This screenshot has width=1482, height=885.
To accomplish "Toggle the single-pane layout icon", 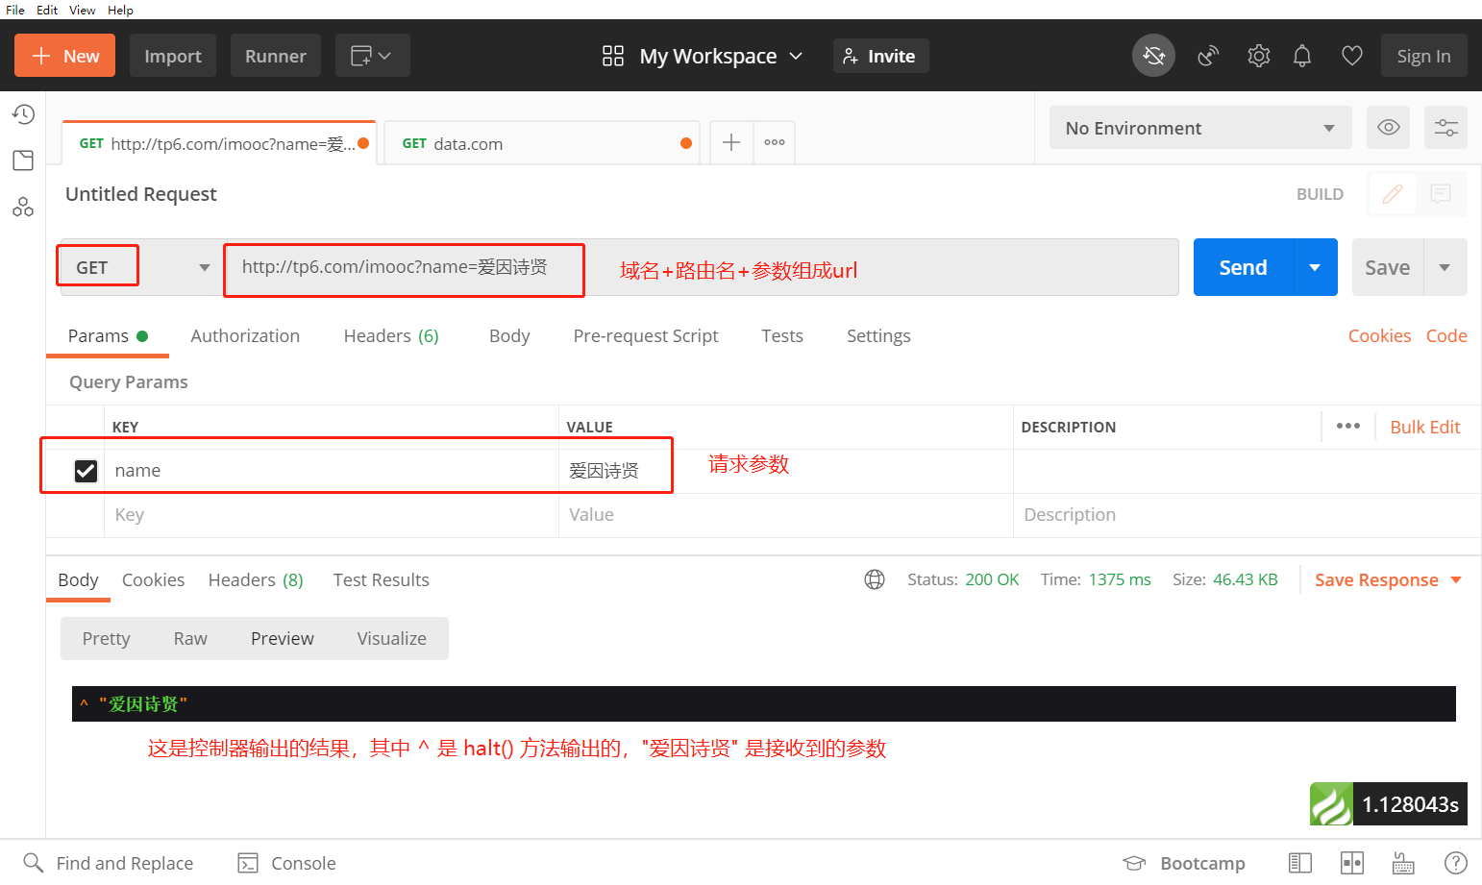I will tap(1300, 863).
